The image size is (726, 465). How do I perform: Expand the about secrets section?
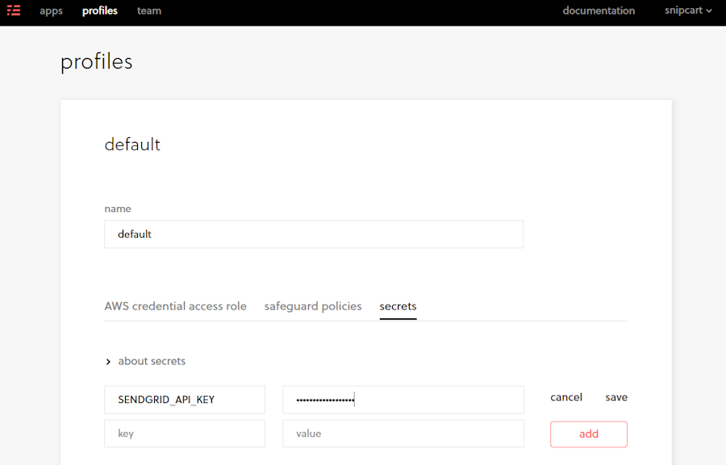coord(152,361)
